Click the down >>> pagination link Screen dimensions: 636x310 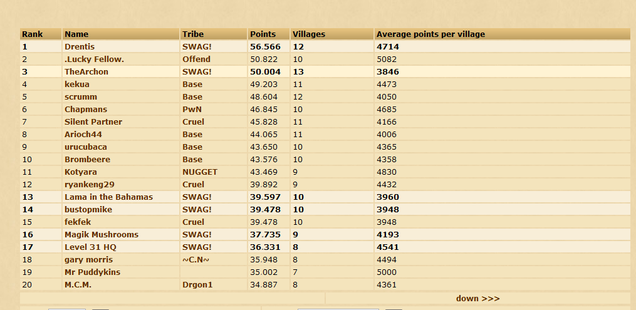point(477,298)
